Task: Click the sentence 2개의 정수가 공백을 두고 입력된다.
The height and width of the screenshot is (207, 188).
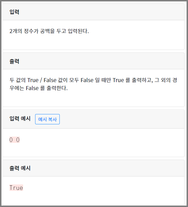Action: tap(49, 31)
